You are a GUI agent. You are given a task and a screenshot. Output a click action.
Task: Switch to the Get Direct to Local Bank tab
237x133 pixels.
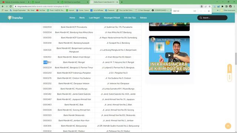(x=74, y=2)
